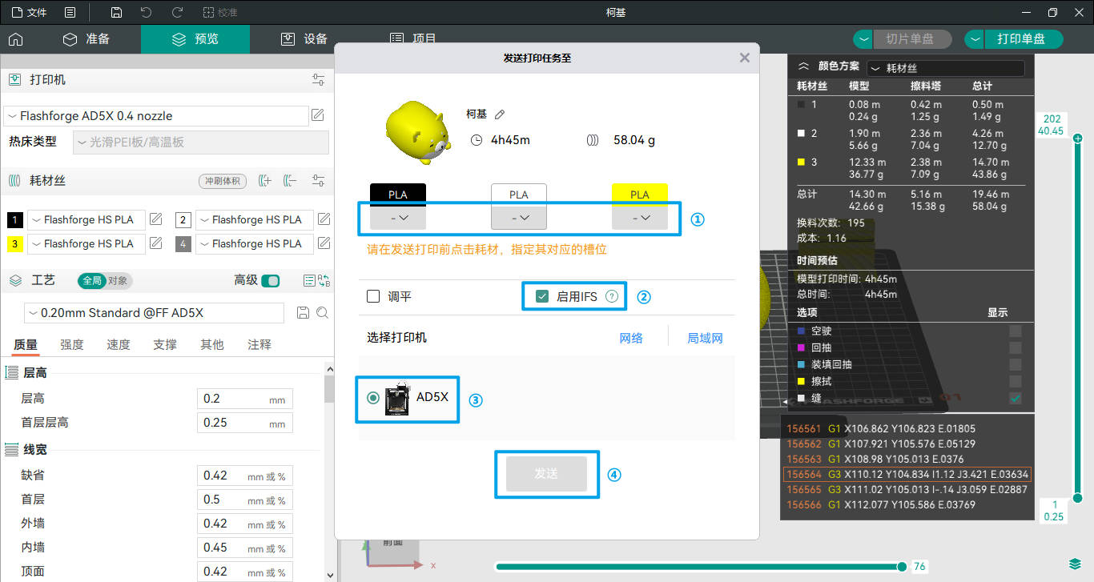Open filament 4 Flashforge HS PLA dropdown
Viewport: 1094px width, 582px height.
(x=255, y=244)
